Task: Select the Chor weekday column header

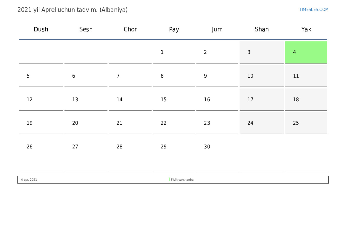Action: tap(130, 29)
